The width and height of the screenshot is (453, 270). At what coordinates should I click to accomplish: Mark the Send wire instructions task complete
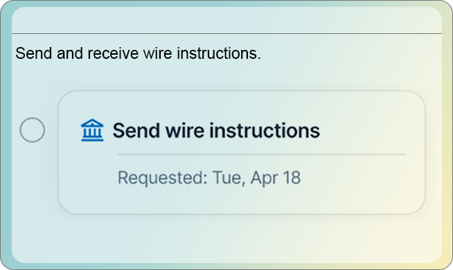pyautogui.click(x=33, y=130)
